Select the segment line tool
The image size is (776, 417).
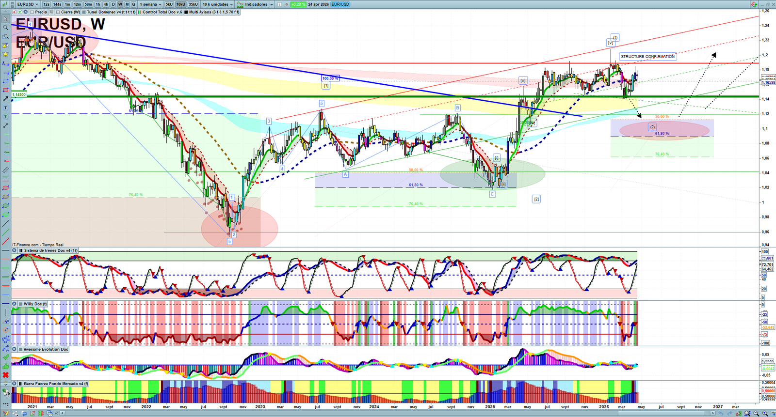(x=5, y=125)
